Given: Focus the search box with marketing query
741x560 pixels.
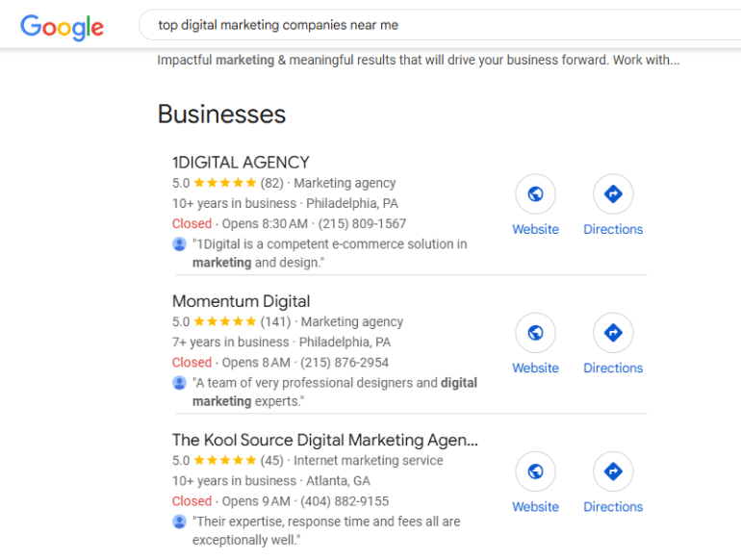Looking at the screenshot, I should tap(440, 25).
